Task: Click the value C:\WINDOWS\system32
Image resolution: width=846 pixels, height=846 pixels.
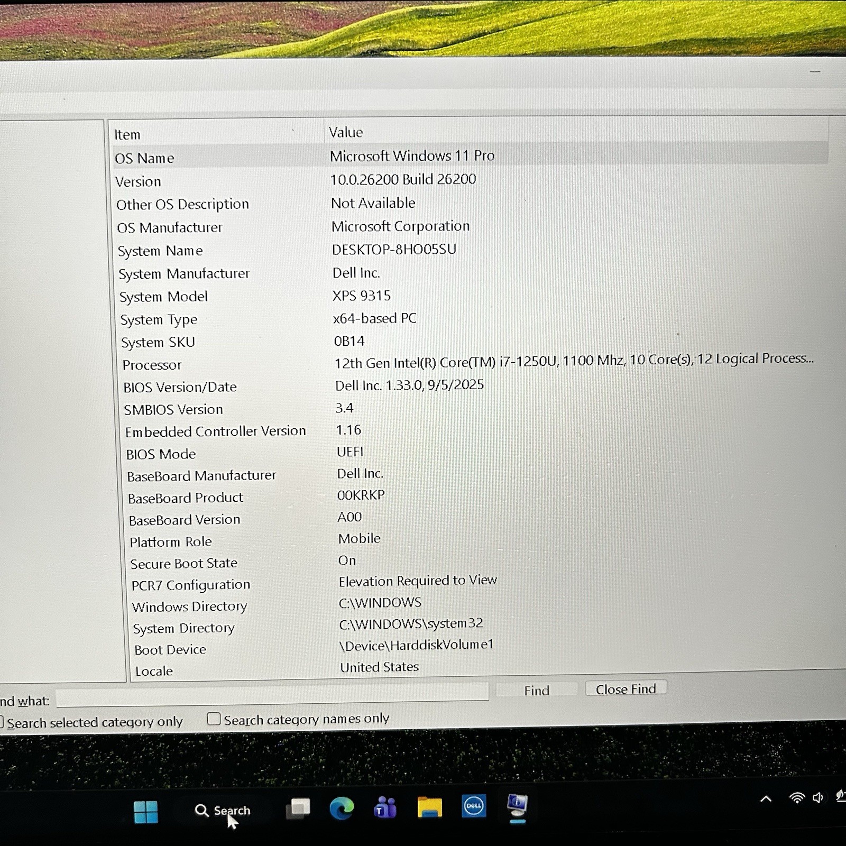Action: pos(411,624)
